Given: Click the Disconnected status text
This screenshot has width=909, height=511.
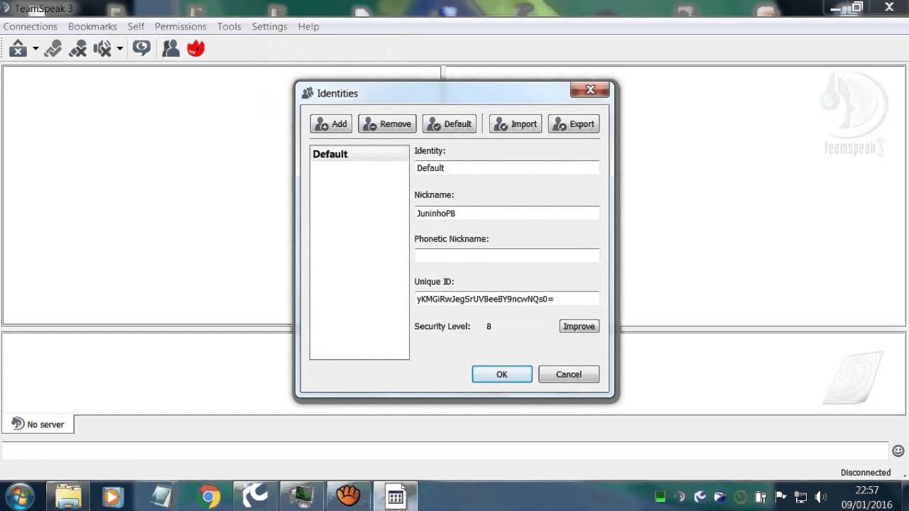Looking at the screenshot, I should pyautogui.click(x=866, y=473).
